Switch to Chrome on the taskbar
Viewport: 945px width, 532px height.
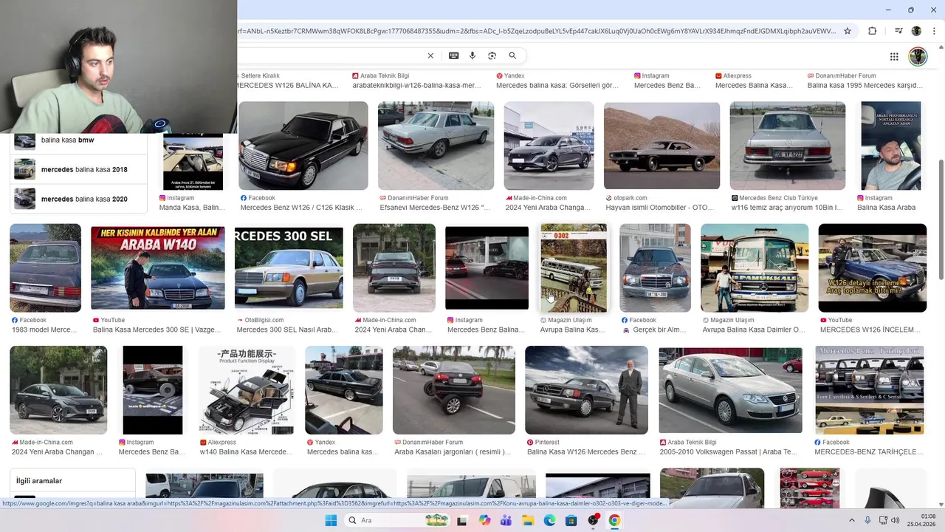click(614, 520)
